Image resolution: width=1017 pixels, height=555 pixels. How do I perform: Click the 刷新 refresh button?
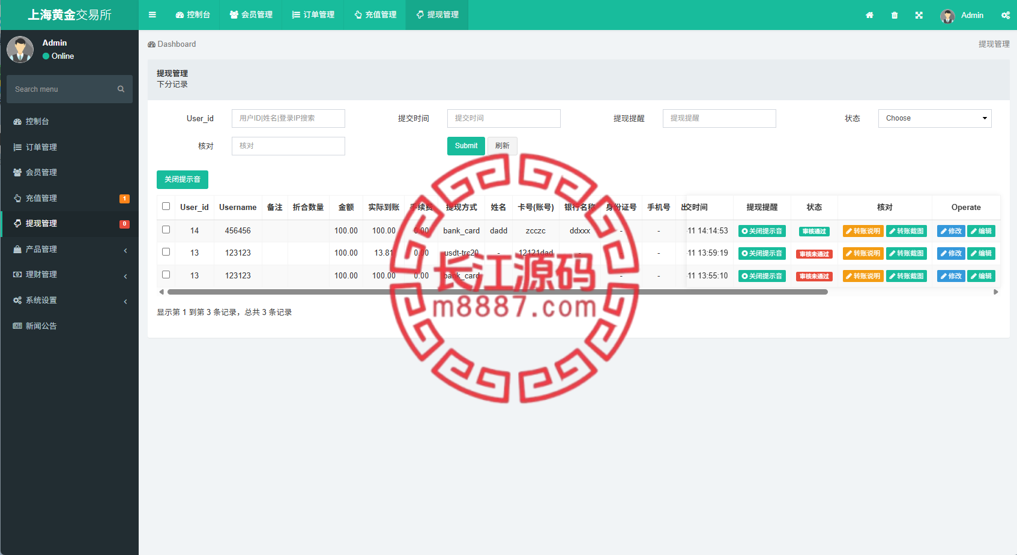502,146
